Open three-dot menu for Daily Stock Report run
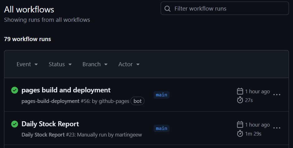This screenshot has width=293, height=148. point(277,128)
